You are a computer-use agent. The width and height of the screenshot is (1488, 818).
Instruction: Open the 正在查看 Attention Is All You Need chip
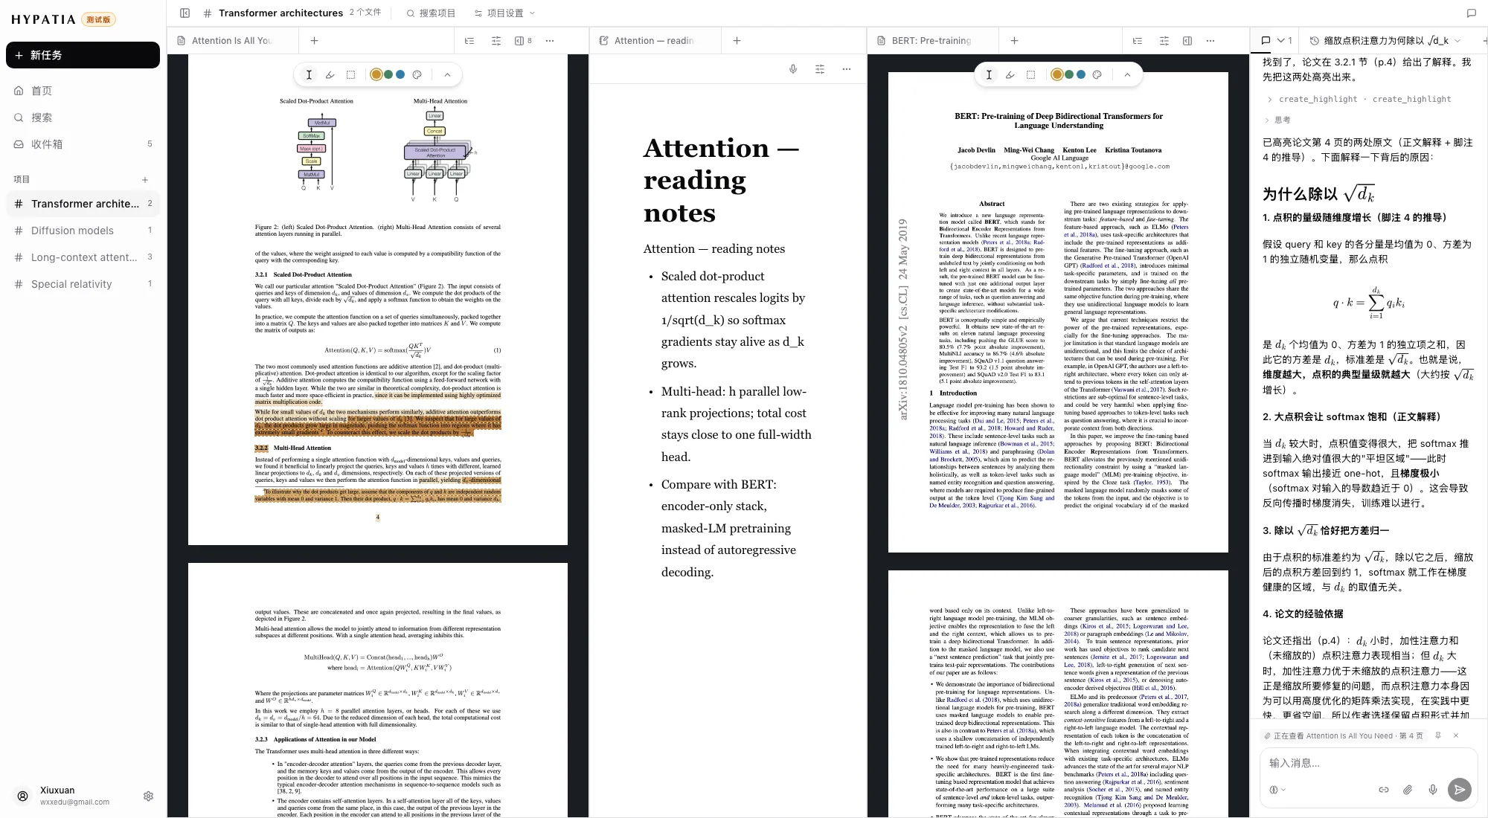[x=1344, y=735]
